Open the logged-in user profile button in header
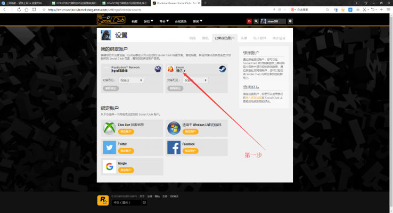Image resolution: width=393 pixels, height=213 pixels. point(273,21)
